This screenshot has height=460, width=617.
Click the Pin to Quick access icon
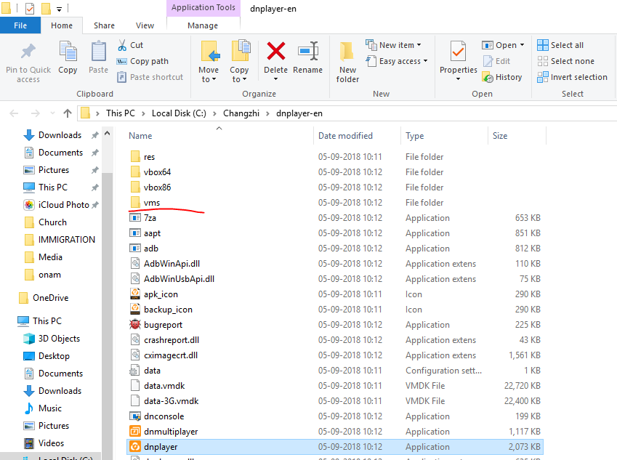click(x=28, y=51)
